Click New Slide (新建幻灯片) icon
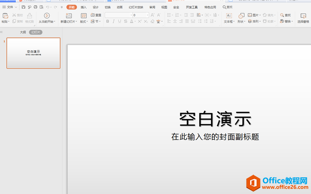The image size is (311, 194). (x=69, y=16)
